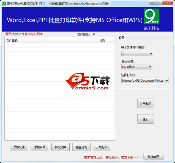This screenshot has width=175, height=163.
Task: Click the 文件路径 column header
Action: (x=51, y=41)
